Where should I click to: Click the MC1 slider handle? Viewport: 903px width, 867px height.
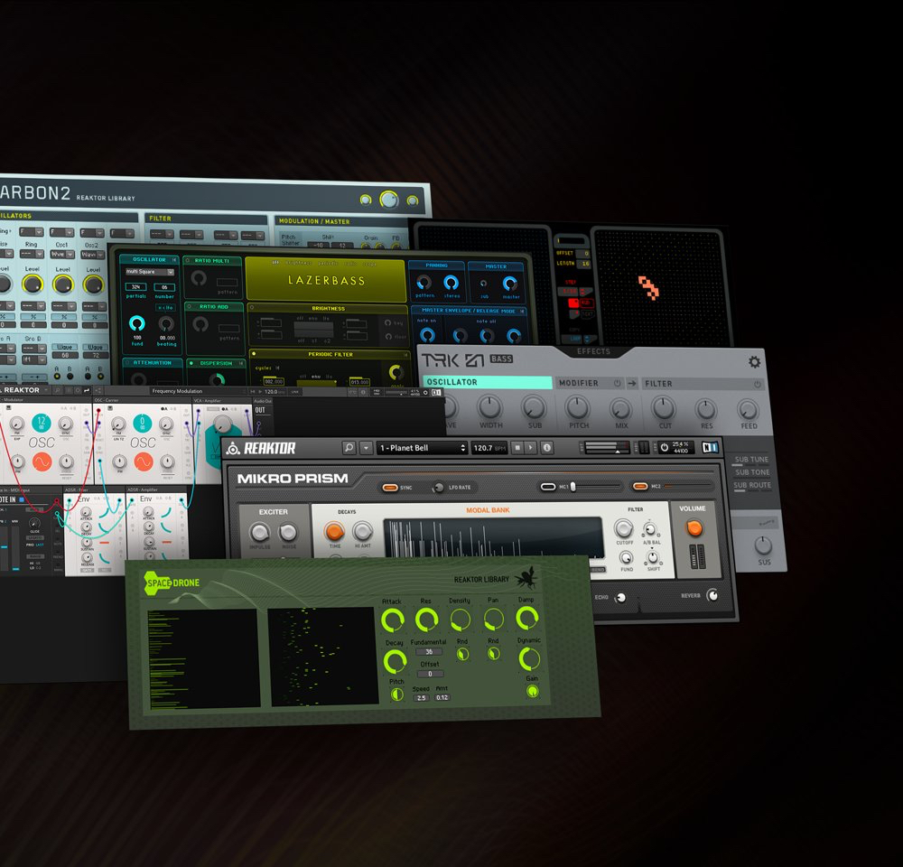pyautogui.click(x=573, y=487)
